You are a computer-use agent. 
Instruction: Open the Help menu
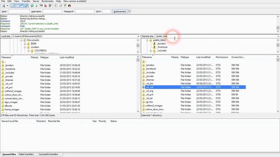coord(58,1)
